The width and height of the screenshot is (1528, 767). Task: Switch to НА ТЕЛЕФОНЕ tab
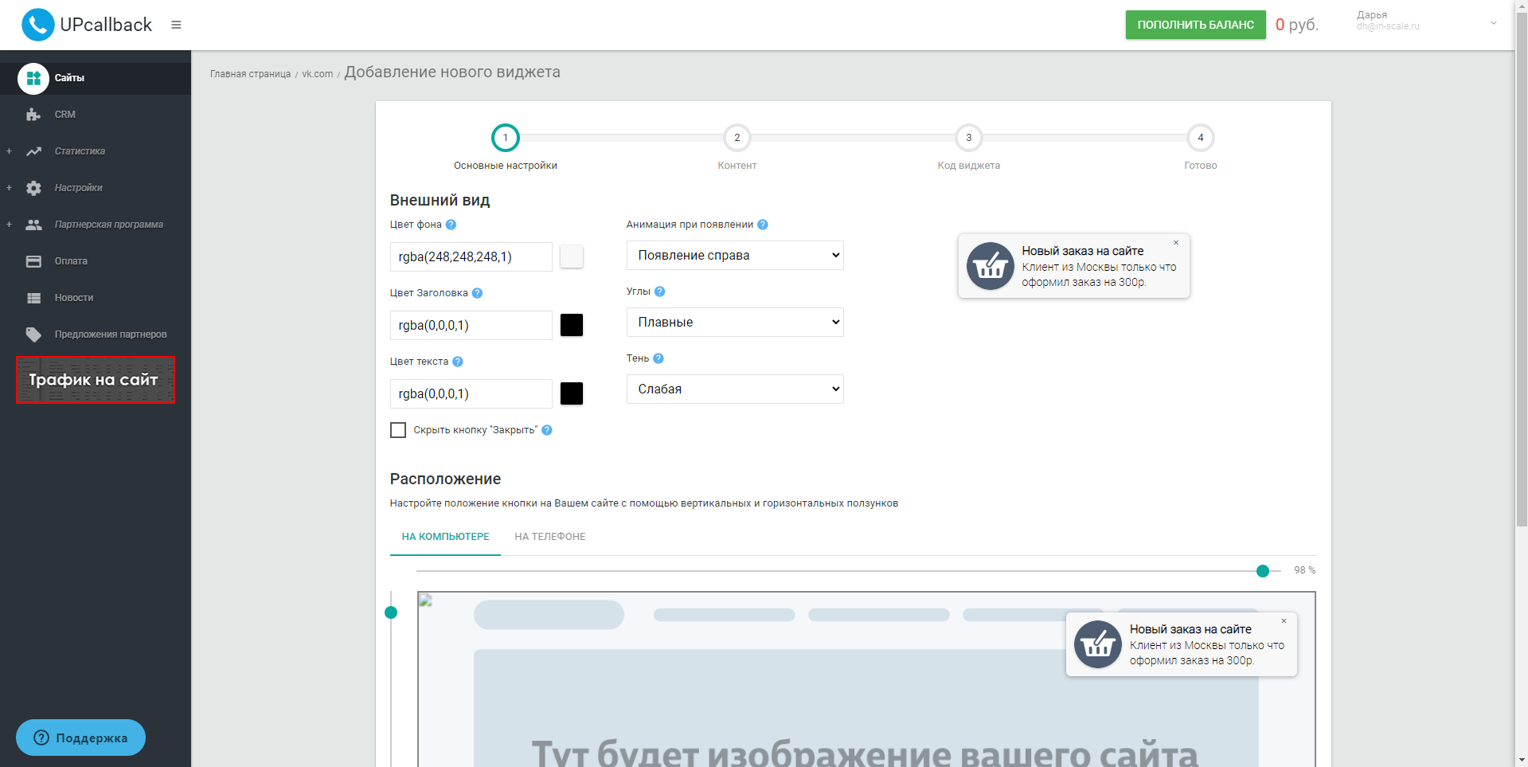click(549, 537)
